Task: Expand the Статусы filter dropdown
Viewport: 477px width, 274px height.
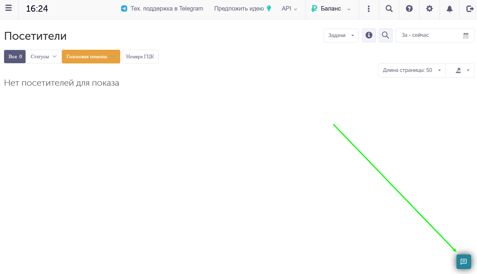Action: click(x=44, y=57)
